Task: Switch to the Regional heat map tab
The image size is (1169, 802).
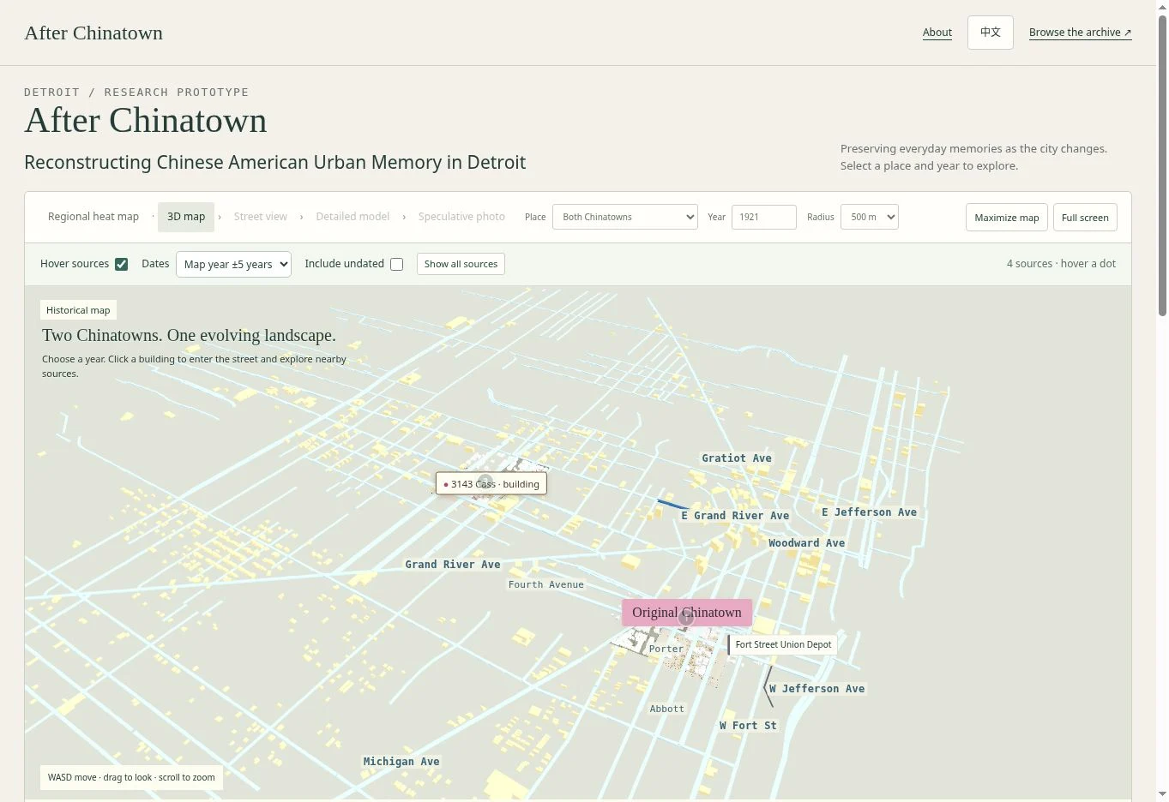Action: pos(93,217)
